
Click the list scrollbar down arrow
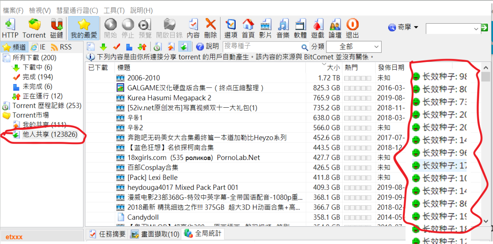point(486,221)
